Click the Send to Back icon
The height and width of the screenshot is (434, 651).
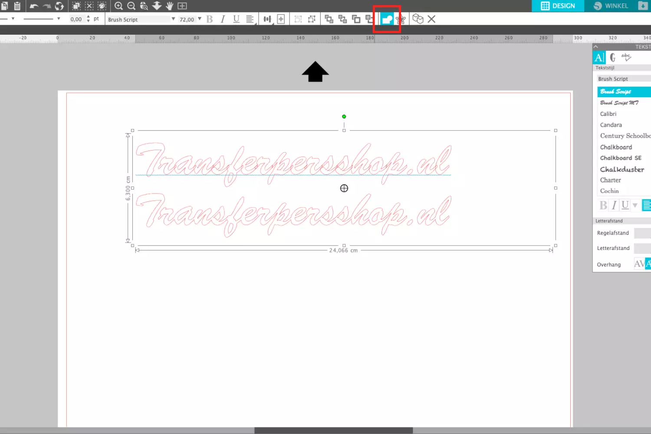click(342, 19)
